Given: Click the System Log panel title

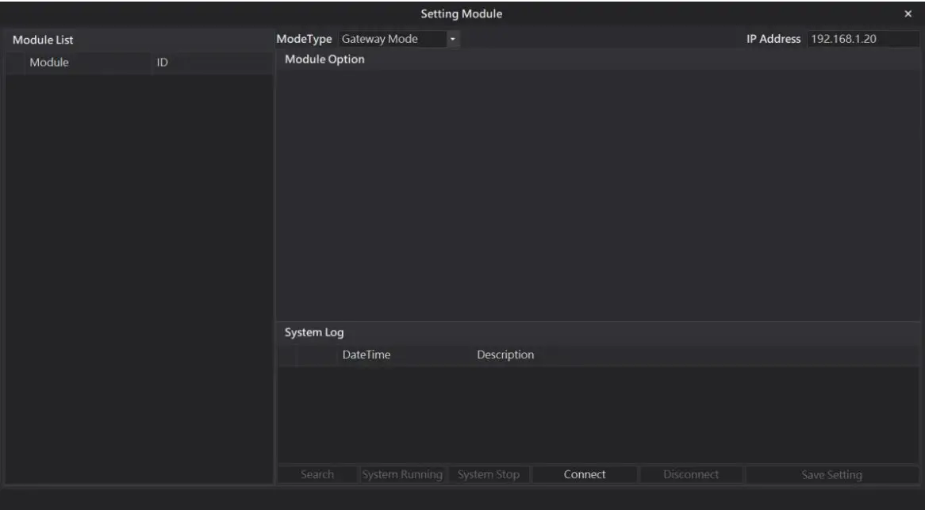Looking at the screenshot, I should (x=314, y=332).
